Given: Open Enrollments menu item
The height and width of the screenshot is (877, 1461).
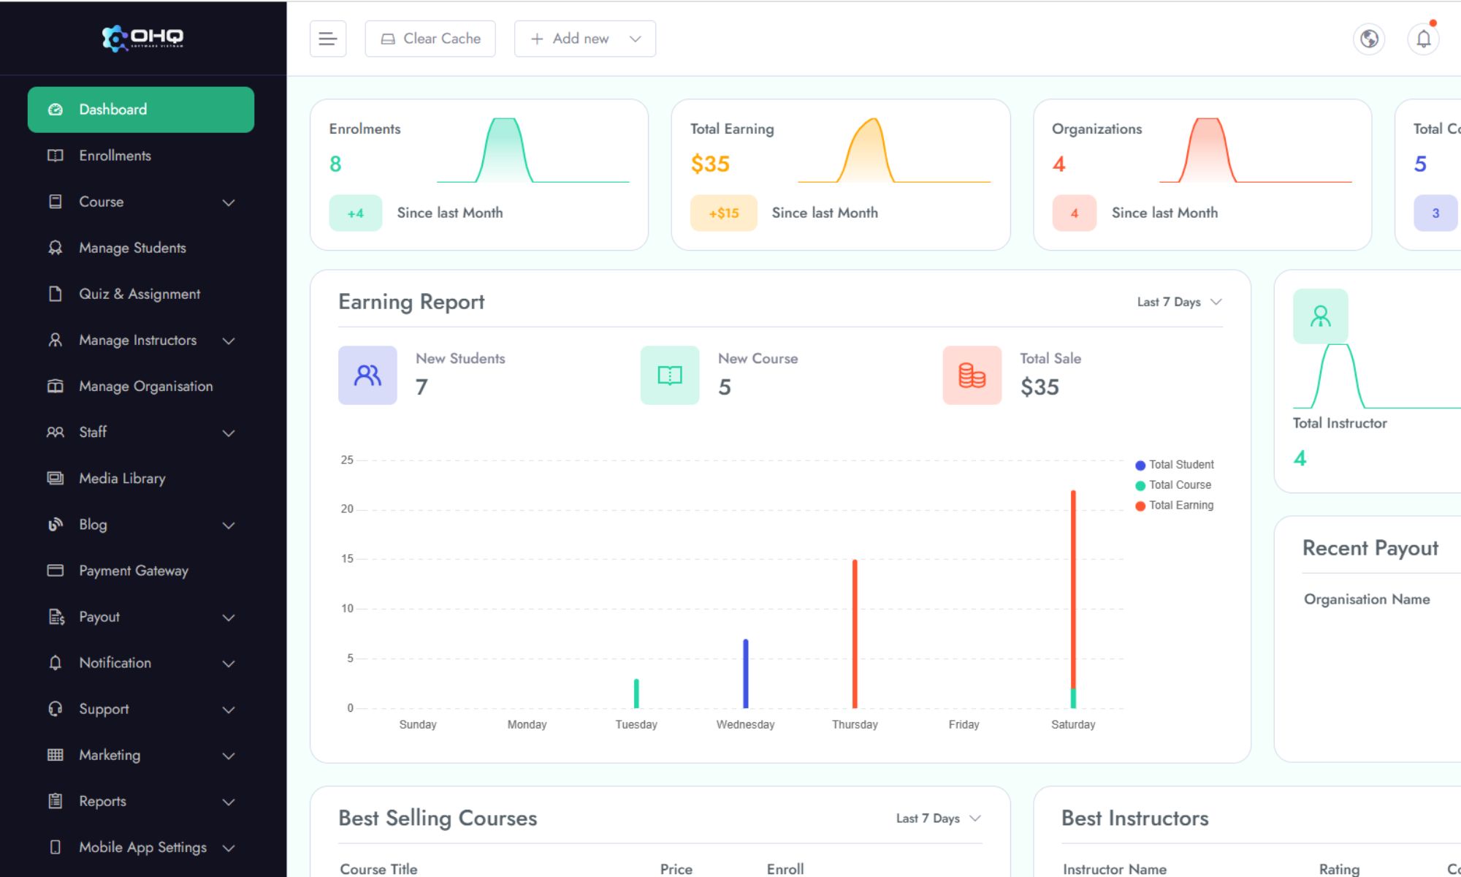Looking at the screenshot, I should [x=141, y=156].
